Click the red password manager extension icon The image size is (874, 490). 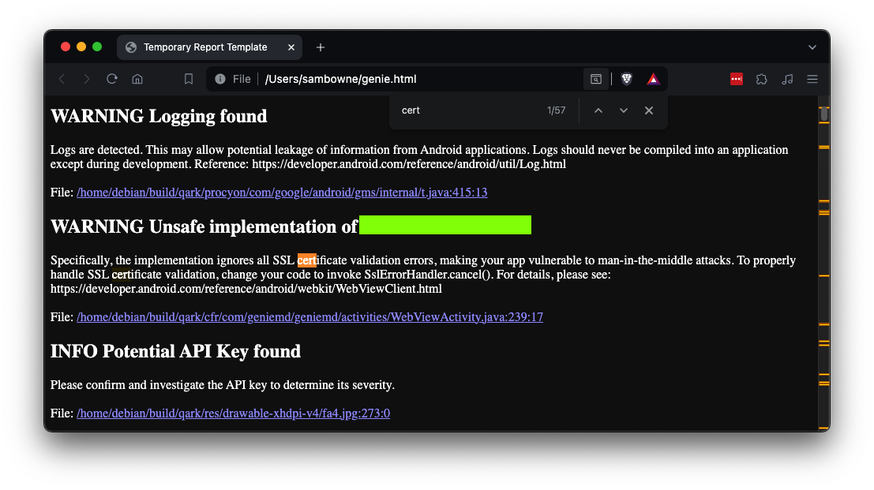pyautogui.click(x=737, y=79)
